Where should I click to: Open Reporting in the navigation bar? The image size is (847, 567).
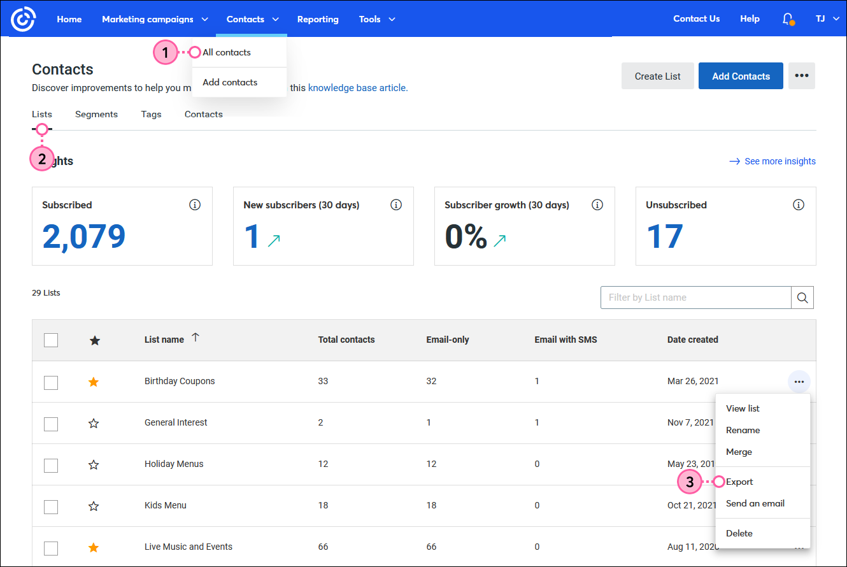point(318,19)
